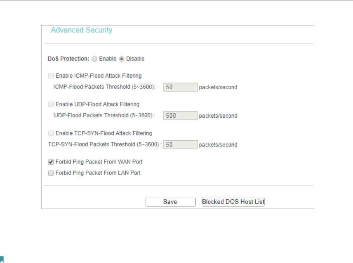Tick the Enable ICMP-Flood Attack Filtering checkbox
This screenshot has width=353, height=263.
[51, 76]
